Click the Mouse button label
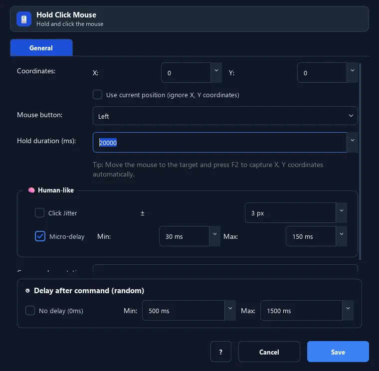 (x=39, y=115)
